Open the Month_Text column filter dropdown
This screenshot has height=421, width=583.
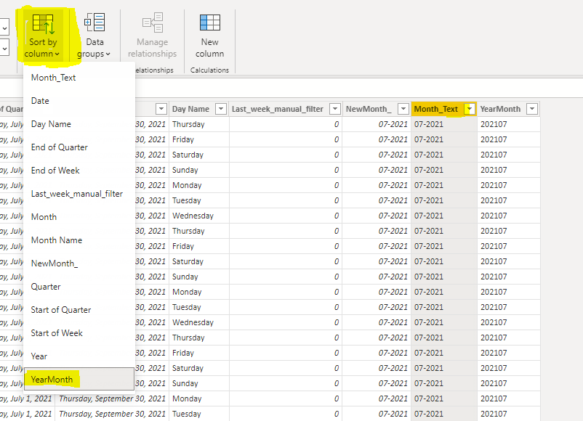coord(470,109)
